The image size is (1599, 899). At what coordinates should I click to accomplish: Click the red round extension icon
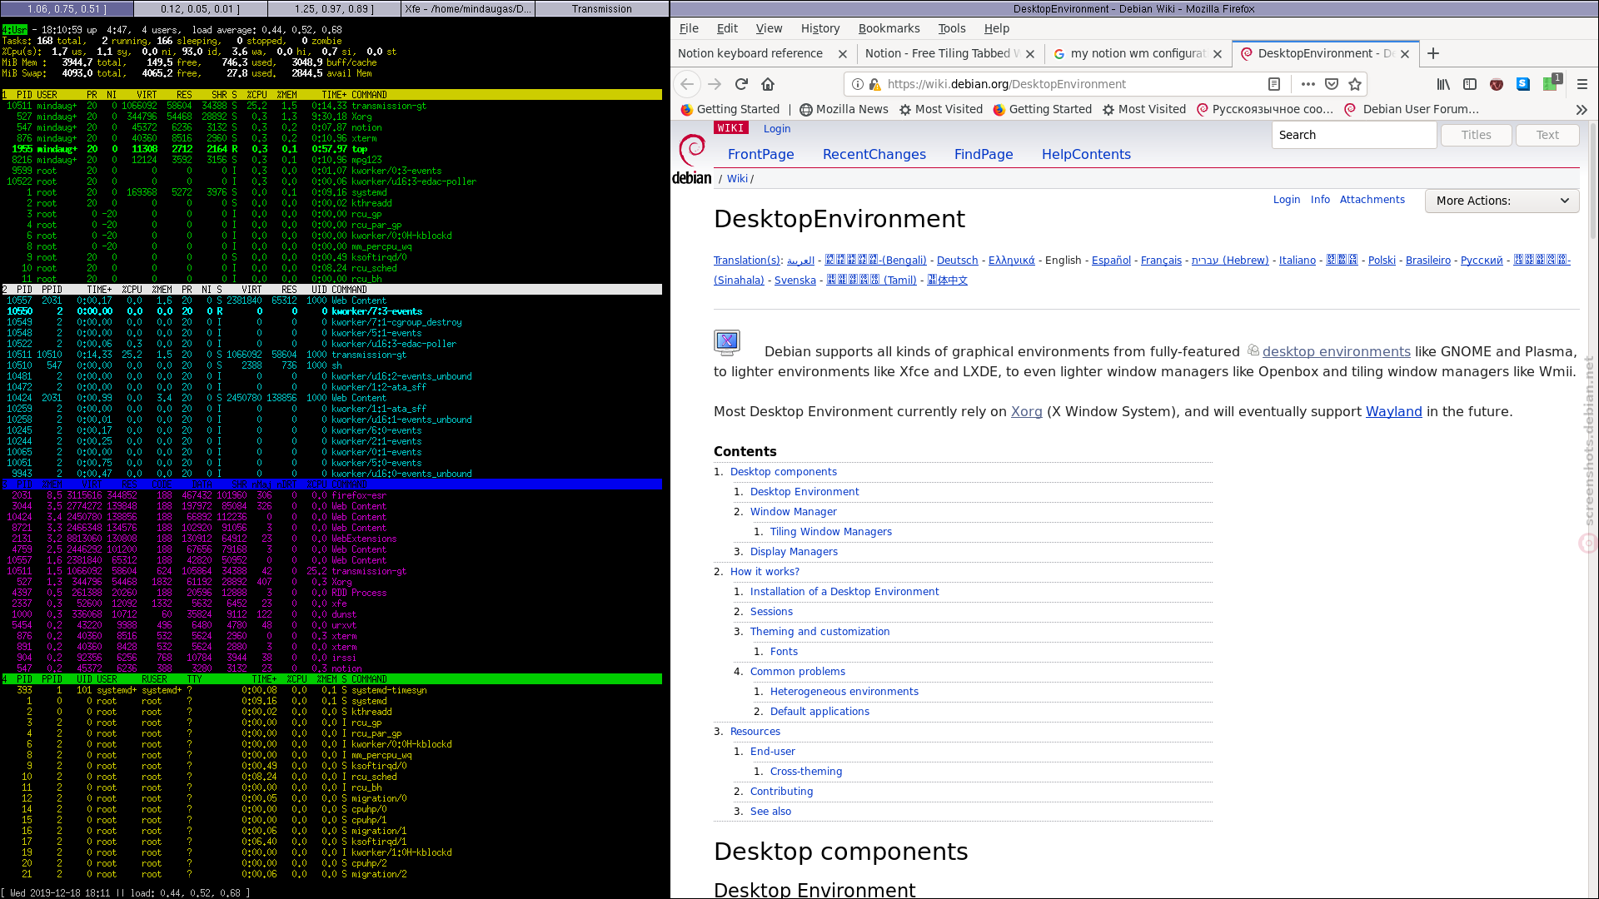coord(1497,84)
